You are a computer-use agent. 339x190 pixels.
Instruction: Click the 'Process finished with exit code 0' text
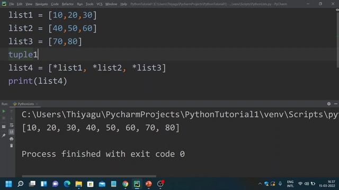103,154
